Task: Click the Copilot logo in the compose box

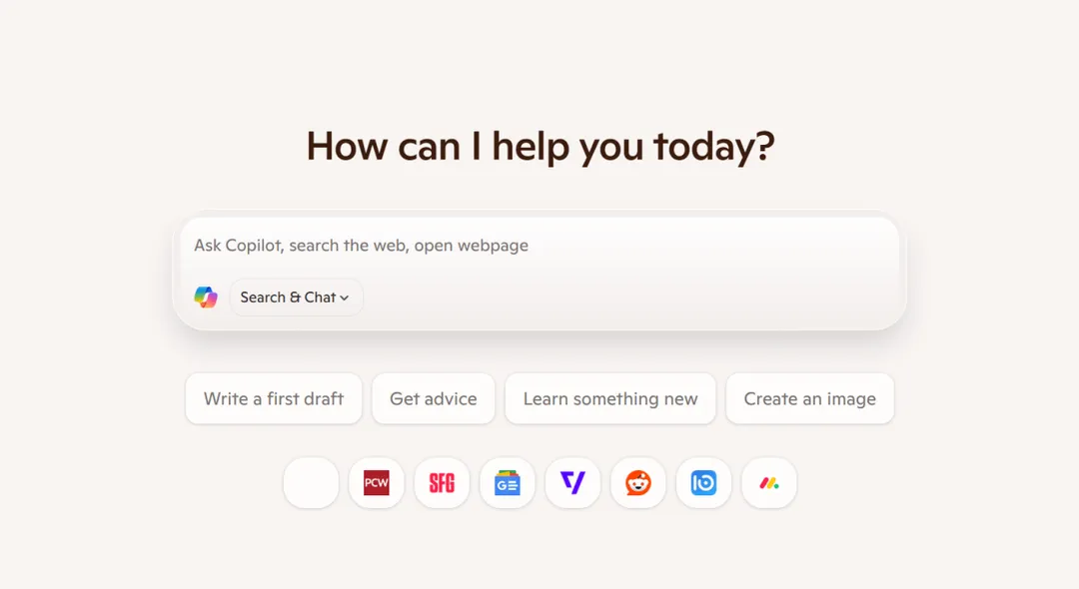Action: pyautogui.click(x=206, y=297)
